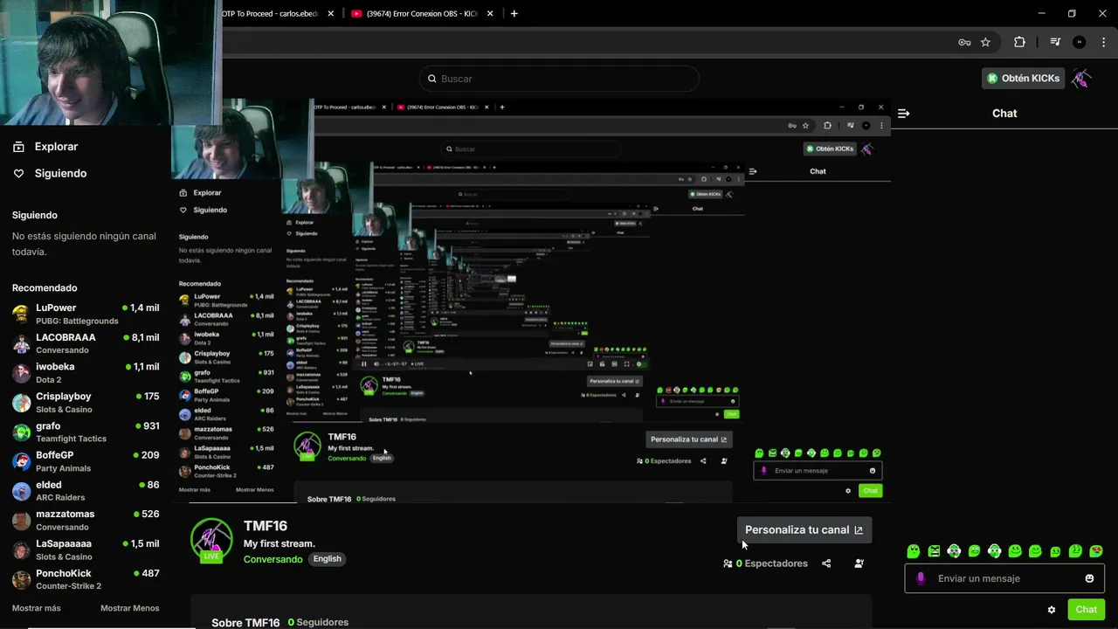Select the angry square-face quick emote

pos(934,551)
